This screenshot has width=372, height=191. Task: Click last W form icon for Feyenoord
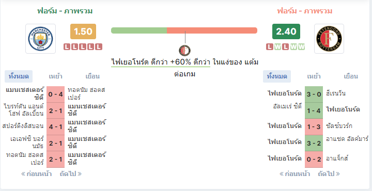tap(301, 46)
